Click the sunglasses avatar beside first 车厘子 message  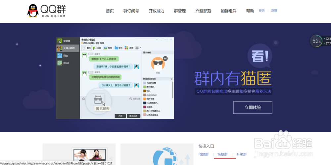pos(84,55)
